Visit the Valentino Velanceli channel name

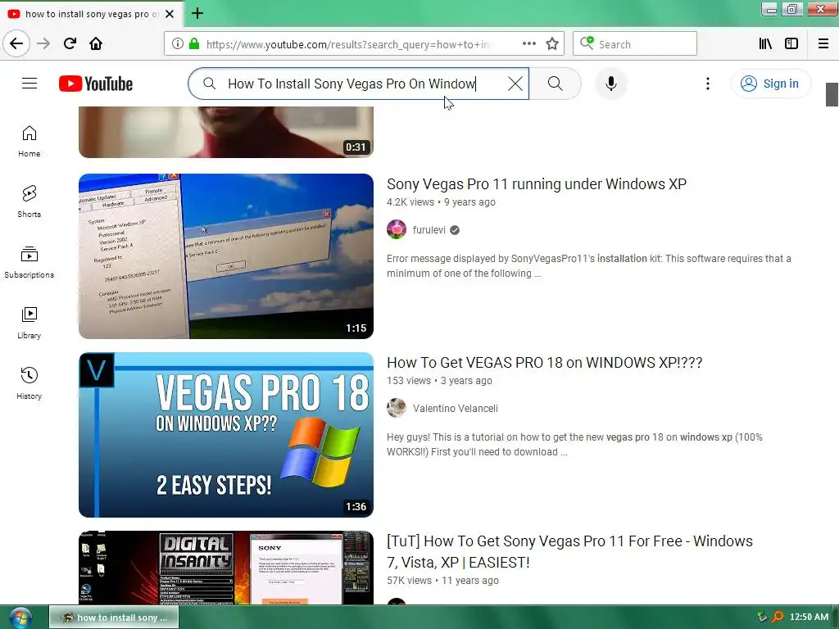coord(456,409)
